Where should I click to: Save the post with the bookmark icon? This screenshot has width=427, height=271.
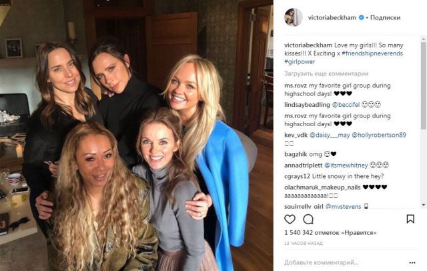(x=410, y=219)
